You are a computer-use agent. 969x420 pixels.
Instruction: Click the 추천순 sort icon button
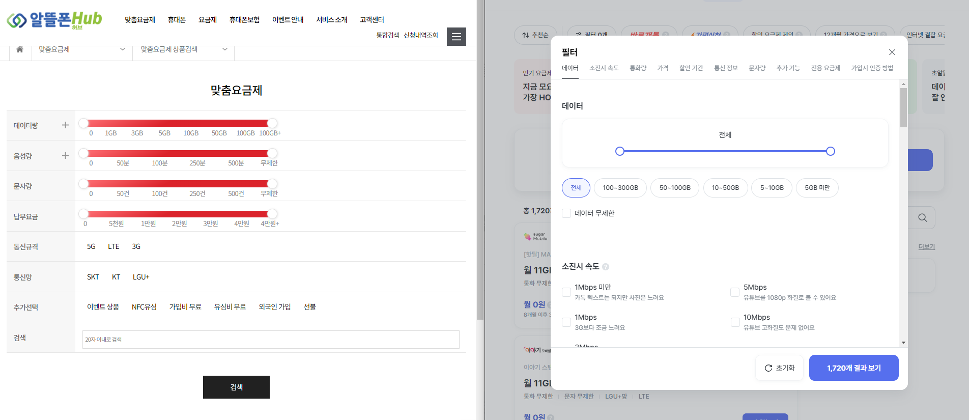click(x=535, y=35)
